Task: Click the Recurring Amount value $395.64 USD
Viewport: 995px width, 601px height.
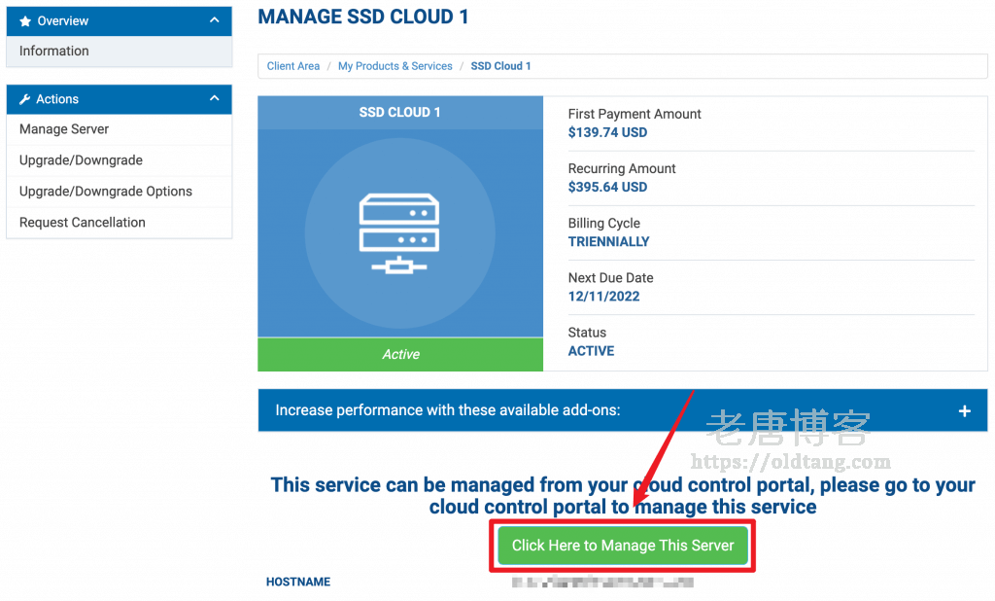Action: pyautogui.click(x=607, y=187)
